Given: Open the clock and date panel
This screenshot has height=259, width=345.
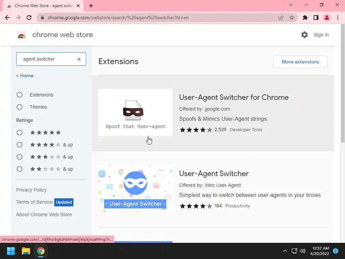Looking at the screenshot, I should [320, 251].
